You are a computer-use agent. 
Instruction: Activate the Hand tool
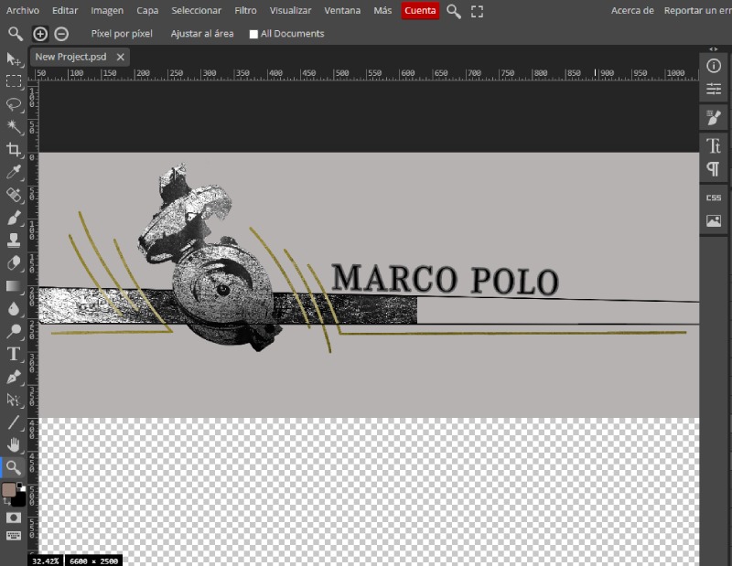point(14,445)
